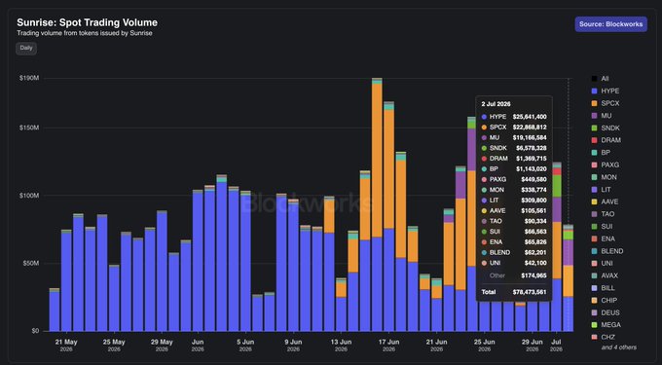Click the Daily interval button
This screenshot has width=662, height=365.
pyautogui.click(x=26, y=48)
